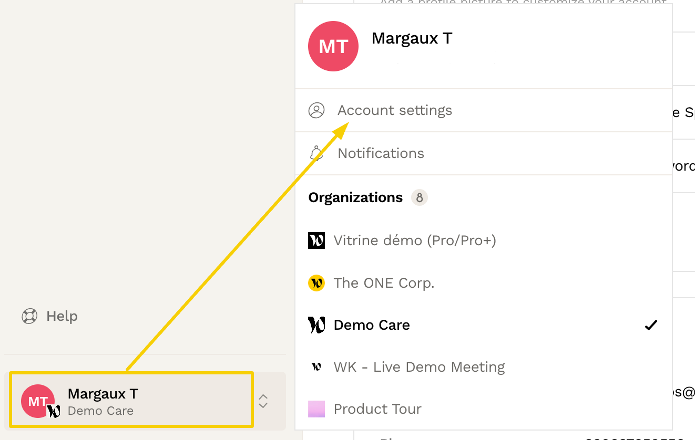Screen dimensions: 695x440
Task: Click the Organizations count badge
Action: coord(420,197)
